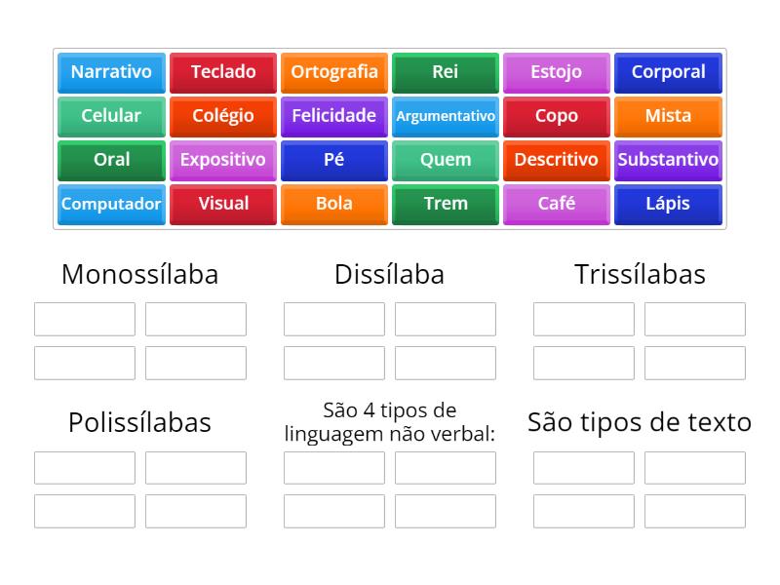This screenshot has width=780, height=585.
Task: Click the Teclado tile
Action: 222,72
